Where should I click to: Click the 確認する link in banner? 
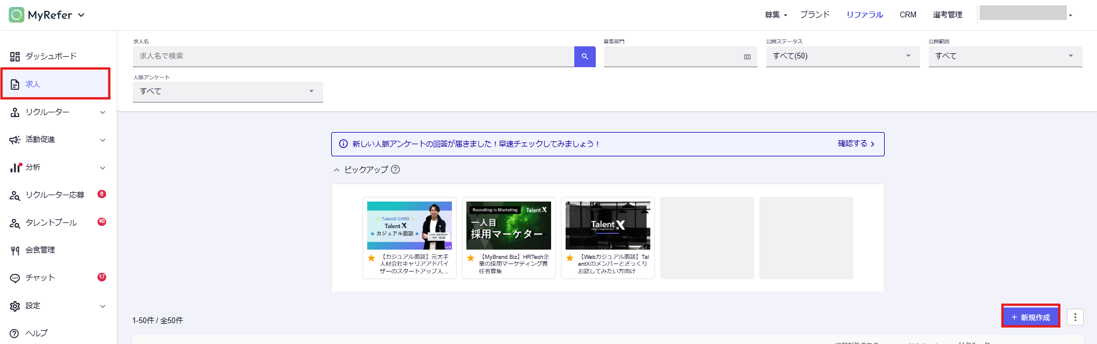pos(856,144)
